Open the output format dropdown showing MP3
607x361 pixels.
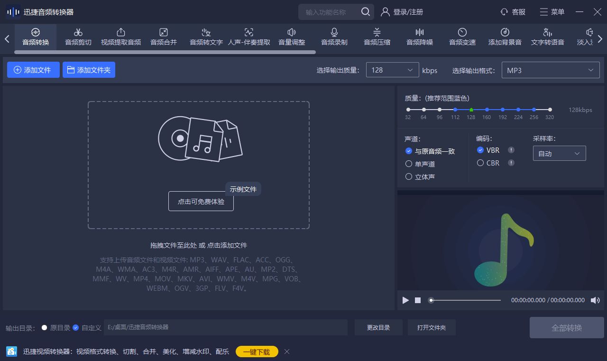pyautogui.click(x=550, y=70)
